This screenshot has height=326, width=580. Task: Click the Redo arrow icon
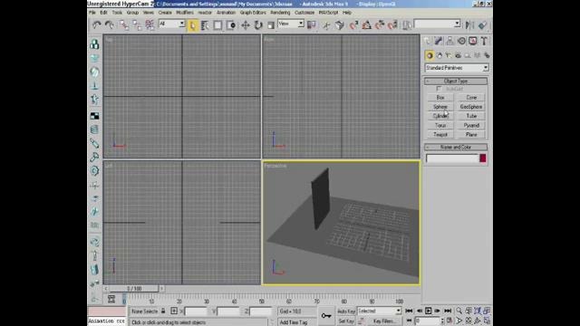pos(110,24)
